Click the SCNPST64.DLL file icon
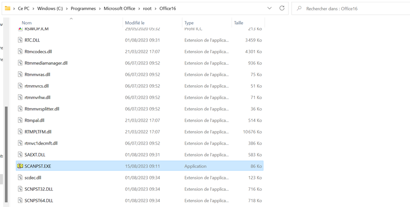The image size is (410, 207). pos(20,201)
